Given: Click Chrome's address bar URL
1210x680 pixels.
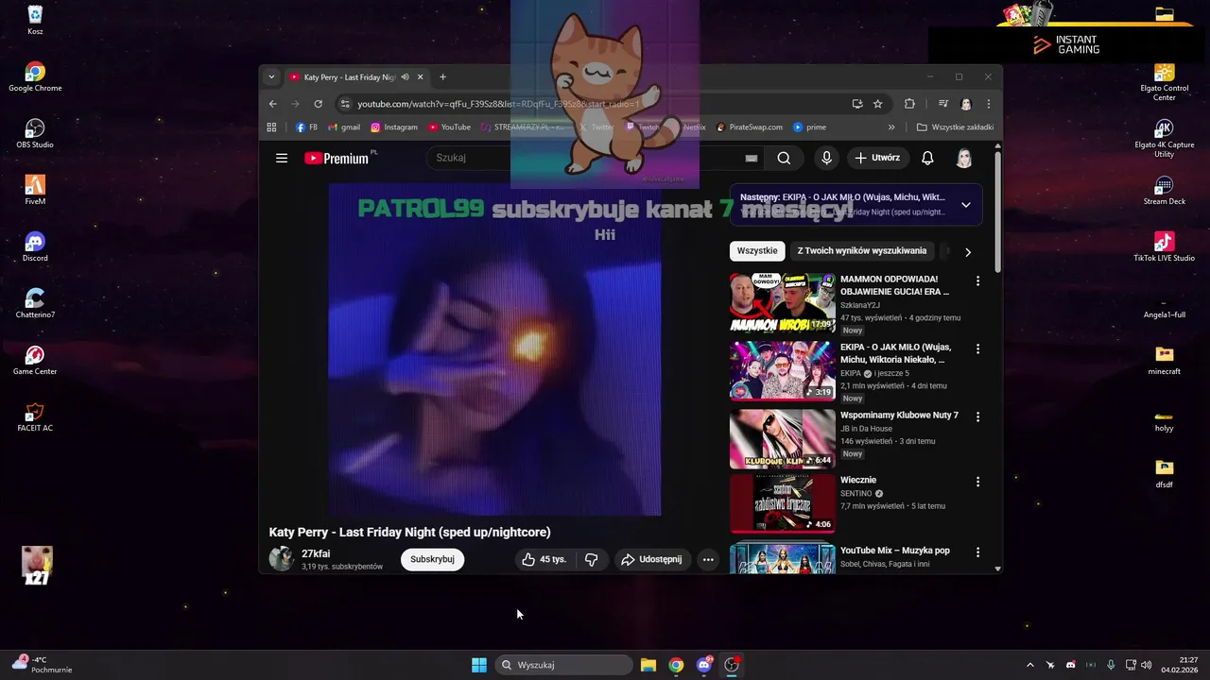Looking at the screenshot, I should click(x=498, y=104).
